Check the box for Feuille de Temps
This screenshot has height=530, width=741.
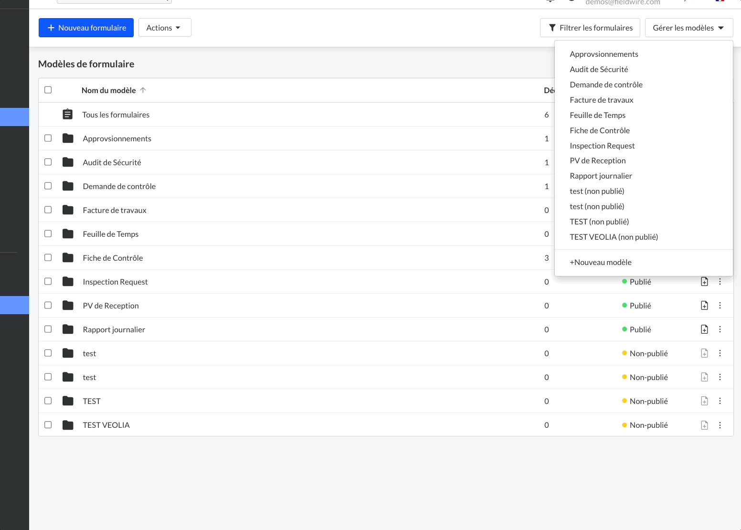pyautogui.click(x=48, y=234)
